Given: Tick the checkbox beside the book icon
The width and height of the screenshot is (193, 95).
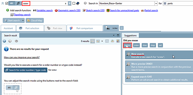Looking at the screenshot, I should (x=74, y=3).
